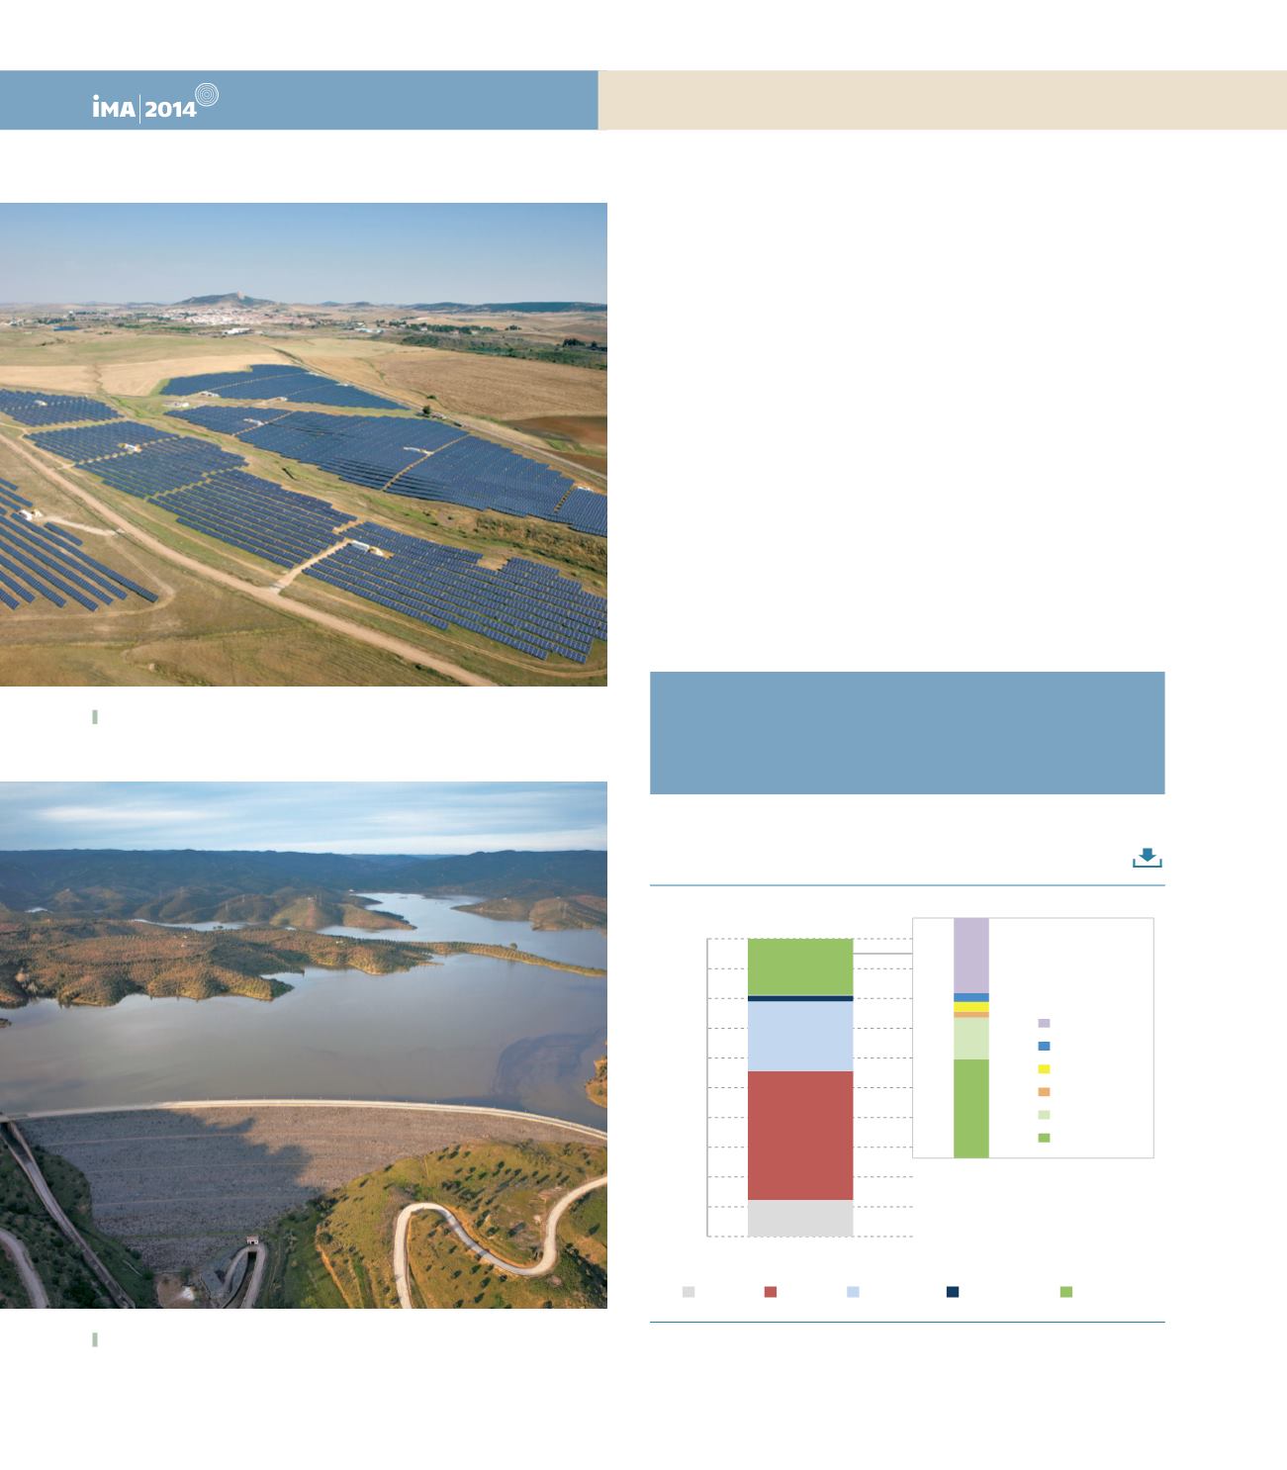Click the pale green swatch in the inset legend
This screenshot has width=1287, height=1470.
[1044, 1115]
